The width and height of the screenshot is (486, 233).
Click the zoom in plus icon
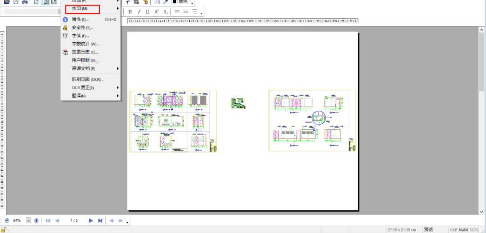pos(36,221)
